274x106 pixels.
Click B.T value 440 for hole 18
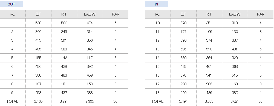point(183,93)
